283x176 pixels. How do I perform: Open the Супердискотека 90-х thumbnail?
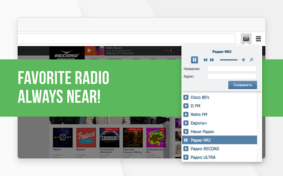tap(156, 138)
